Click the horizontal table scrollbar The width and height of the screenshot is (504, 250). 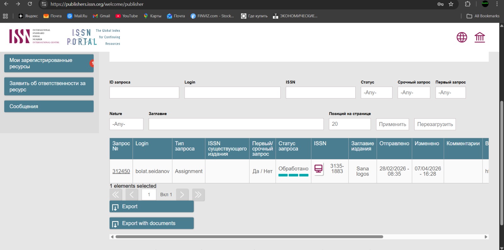click(249, 237)
